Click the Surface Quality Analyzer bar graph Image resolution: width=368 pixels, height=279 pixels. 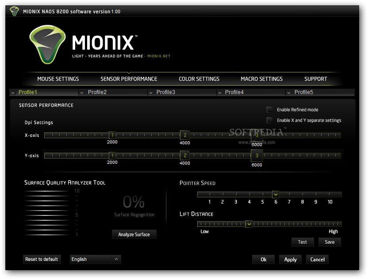(x=46, y=213)
